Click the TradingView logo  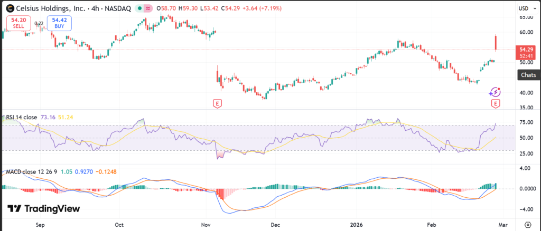43,209
